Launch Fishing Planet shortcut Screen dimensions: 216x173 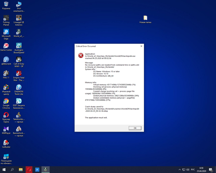click(6, 21)
